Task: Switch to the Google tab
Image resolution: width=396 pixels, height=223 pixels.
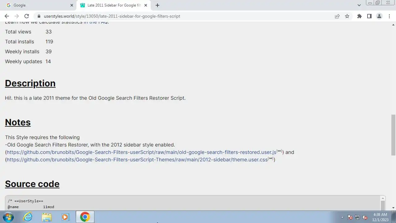Action: (x=38, y=5)
